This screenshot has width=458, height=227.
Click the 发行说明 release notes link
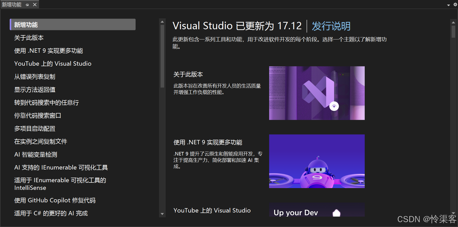(331, 26)
